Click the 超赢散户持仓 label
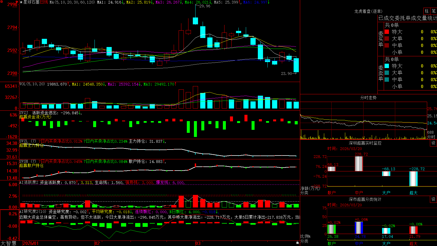 click(31, 165)
